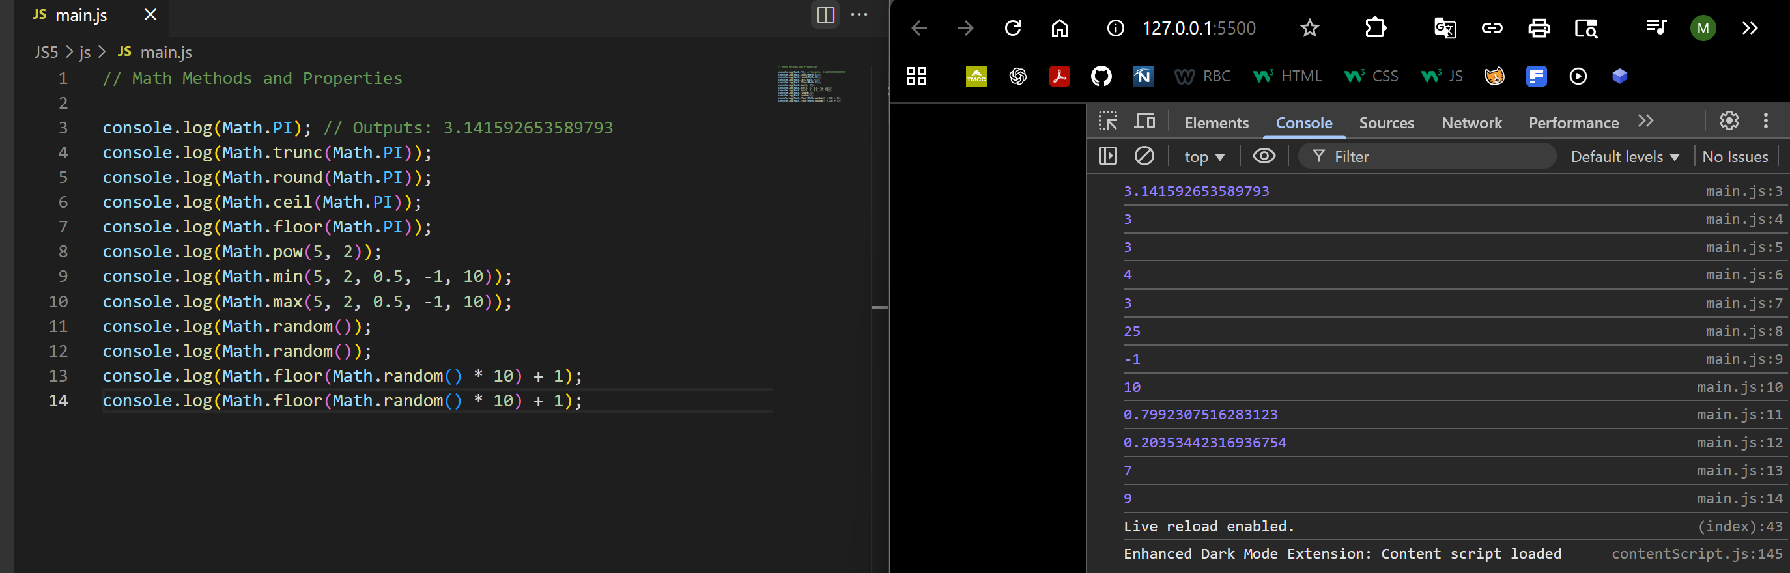The image size is (1790, 573).
Task: Open the Performance tab
Action: tap(1573, 123)
